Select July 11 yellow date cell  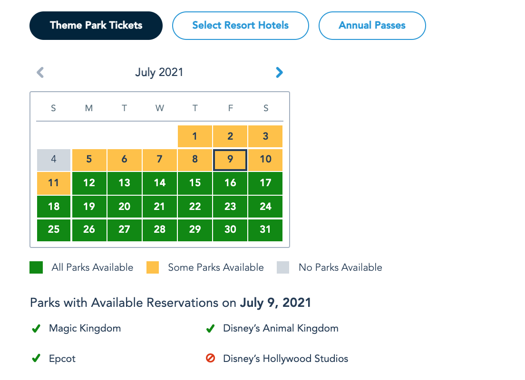[x=54, y=183]
